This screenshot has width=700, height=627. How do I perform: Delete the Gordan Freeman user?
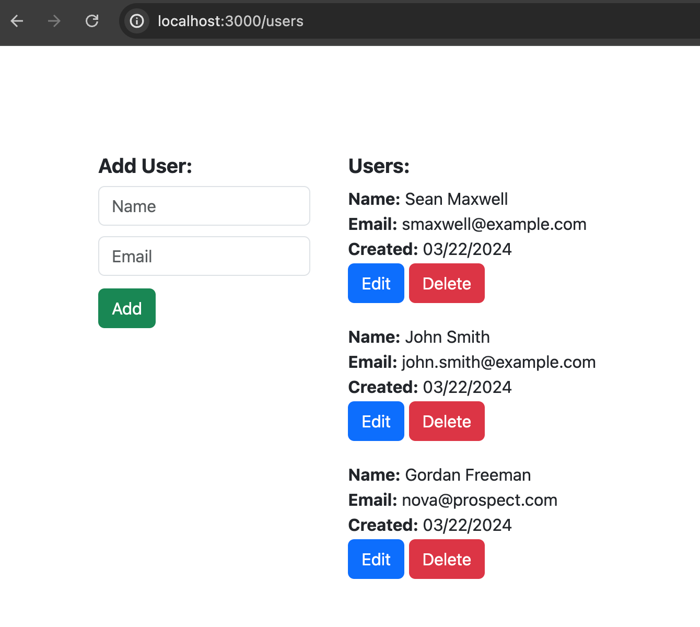pyautogui.click(x=447, y=559)
